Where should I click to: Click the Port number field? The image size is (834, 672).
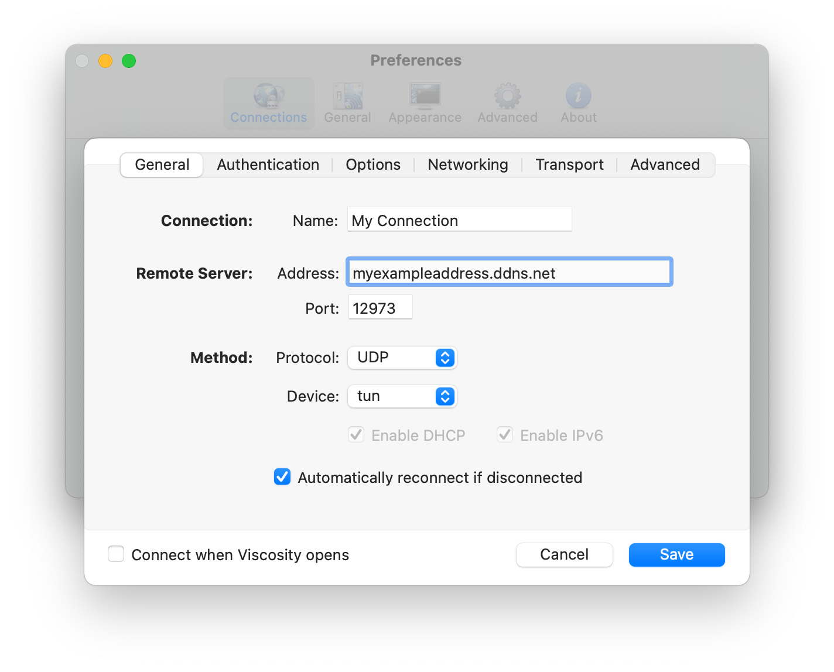[380, 308]
